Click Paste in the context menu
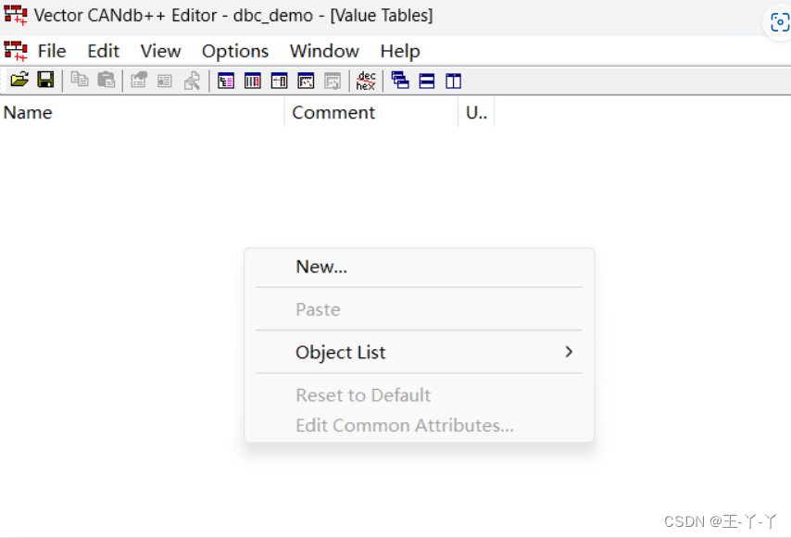 (x=420, y=309)
